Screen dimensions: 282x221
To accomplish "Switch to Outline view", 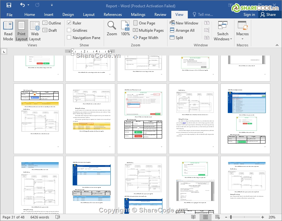I will point(52,23).
